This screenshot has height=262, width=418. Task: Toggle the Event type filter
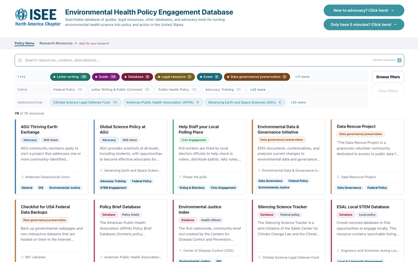[x=209, y=77]
